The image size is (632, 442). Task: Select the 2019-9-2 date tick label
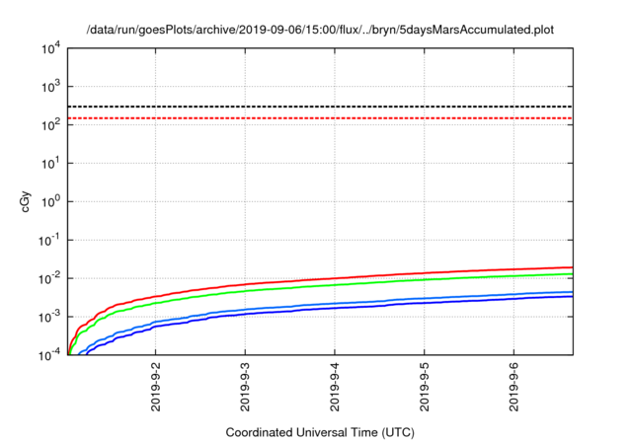tap(156, 387)
